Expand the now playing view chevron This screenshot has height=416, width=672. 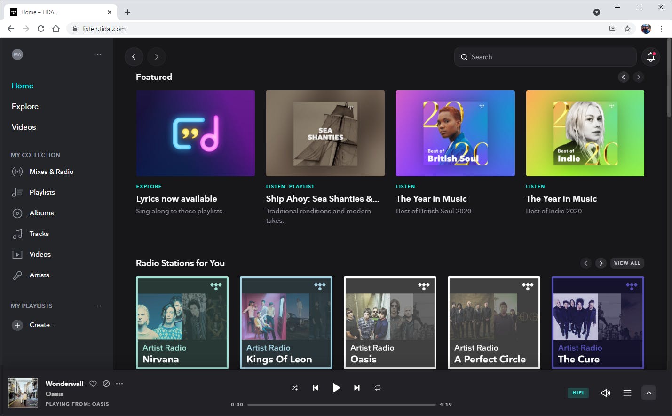649,393
